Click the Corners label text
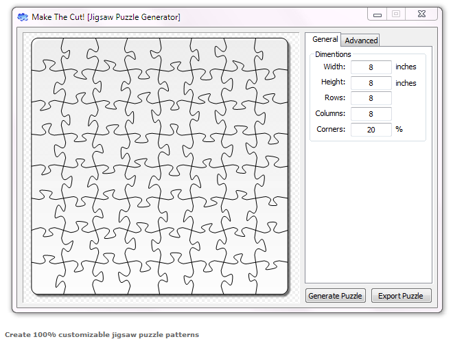Image resolution: width=453 pixels, height=348 pixels. coord(331,130)
